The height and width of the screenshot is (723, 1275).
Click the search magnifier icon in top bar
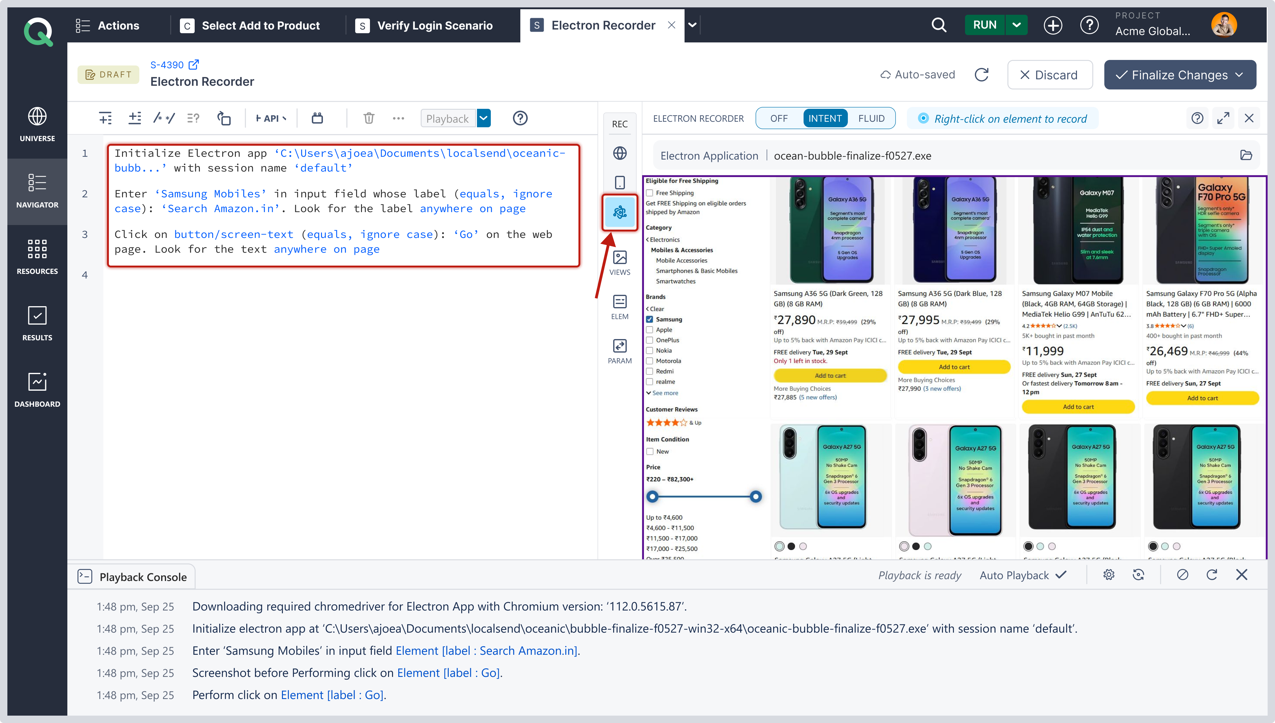pyautogui.click(x=939, y=25)
